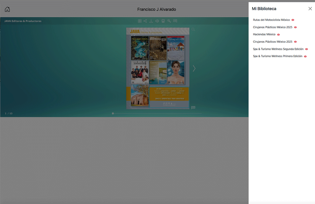Mute the flipbook sound
Viewport: 315px width, 204px height.
pyautogui.click(x=157, y=21)
